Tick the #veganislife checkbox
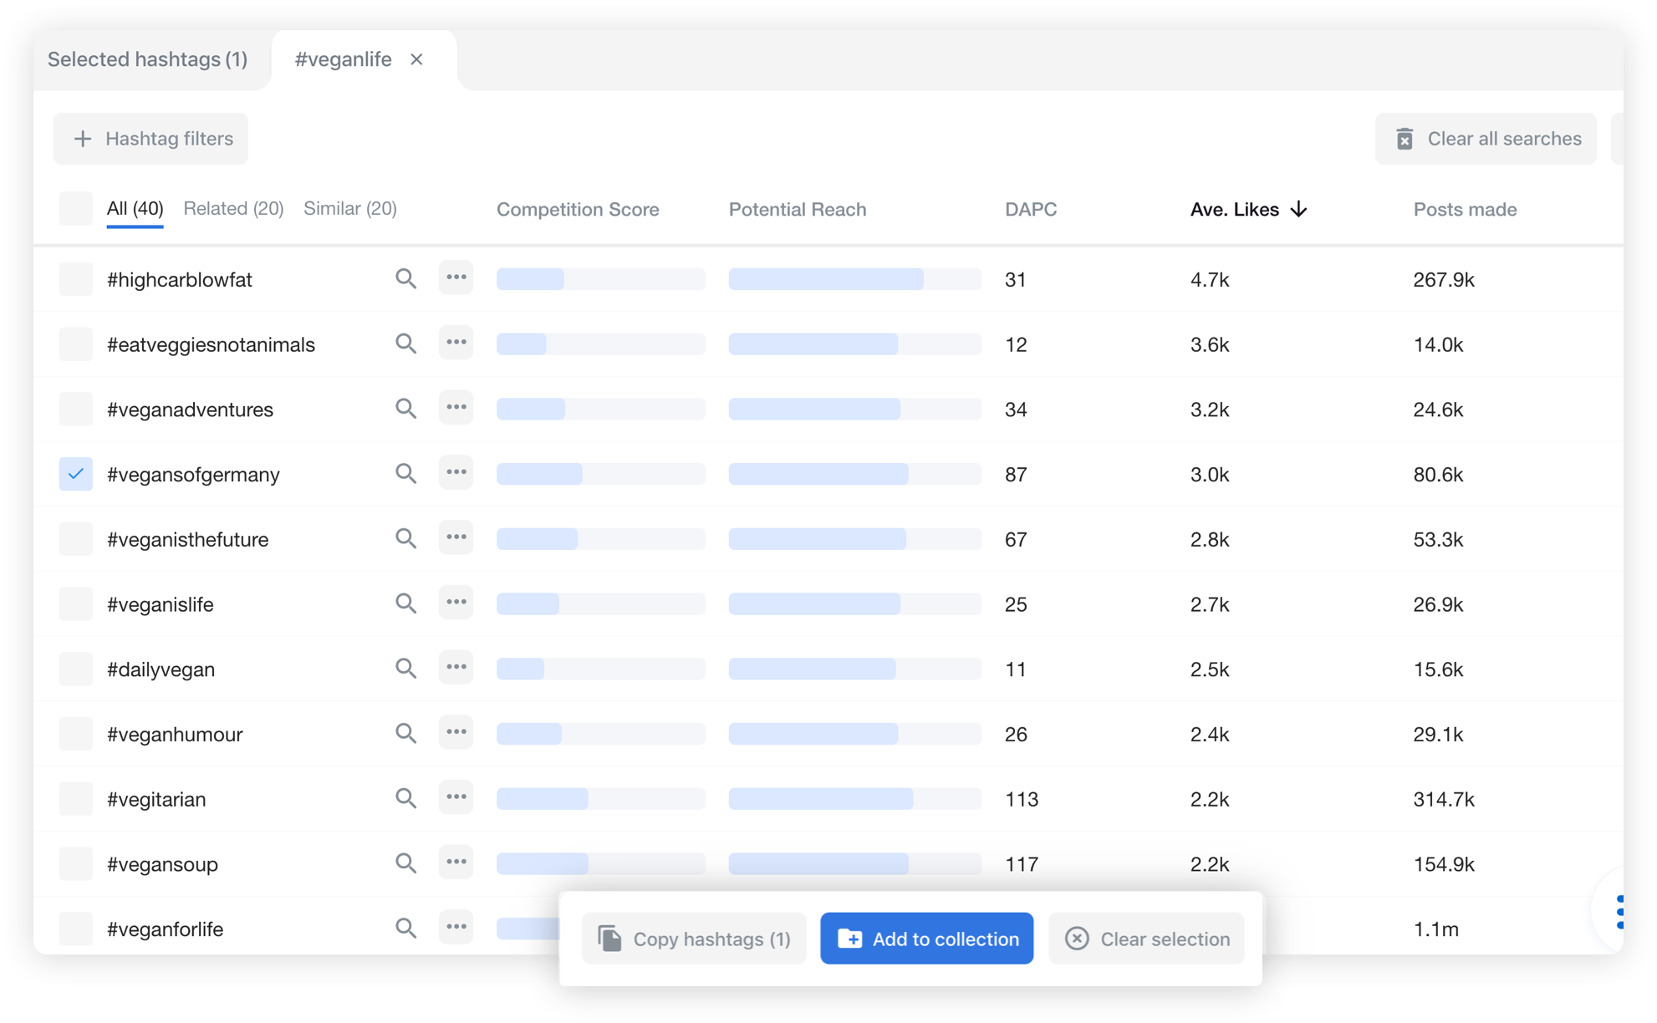1657x1023 pixels. pos(75,603)
